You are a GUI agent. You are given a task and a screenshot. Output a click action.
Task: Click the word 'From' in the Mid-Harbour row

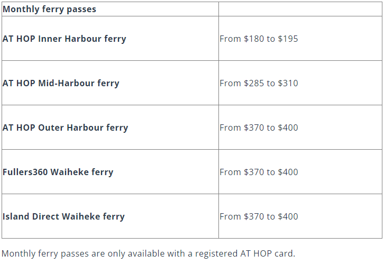pyautogui.click(x=230, y=83)
